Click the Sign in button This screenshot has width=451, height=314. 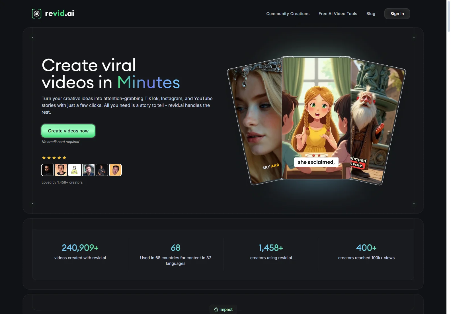pyautogui.click(x=397, y=14)
